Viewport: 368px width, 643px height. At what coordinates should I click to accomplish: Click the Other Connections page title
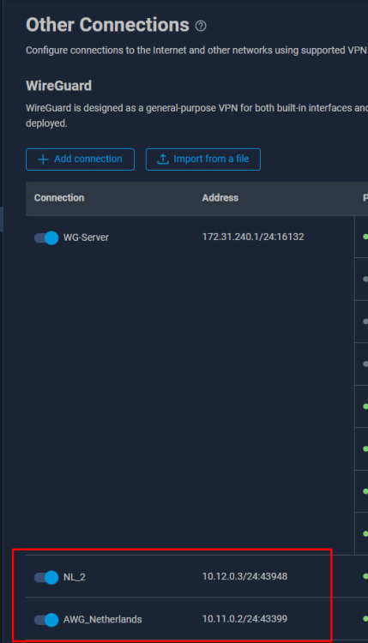click(107, 25)
